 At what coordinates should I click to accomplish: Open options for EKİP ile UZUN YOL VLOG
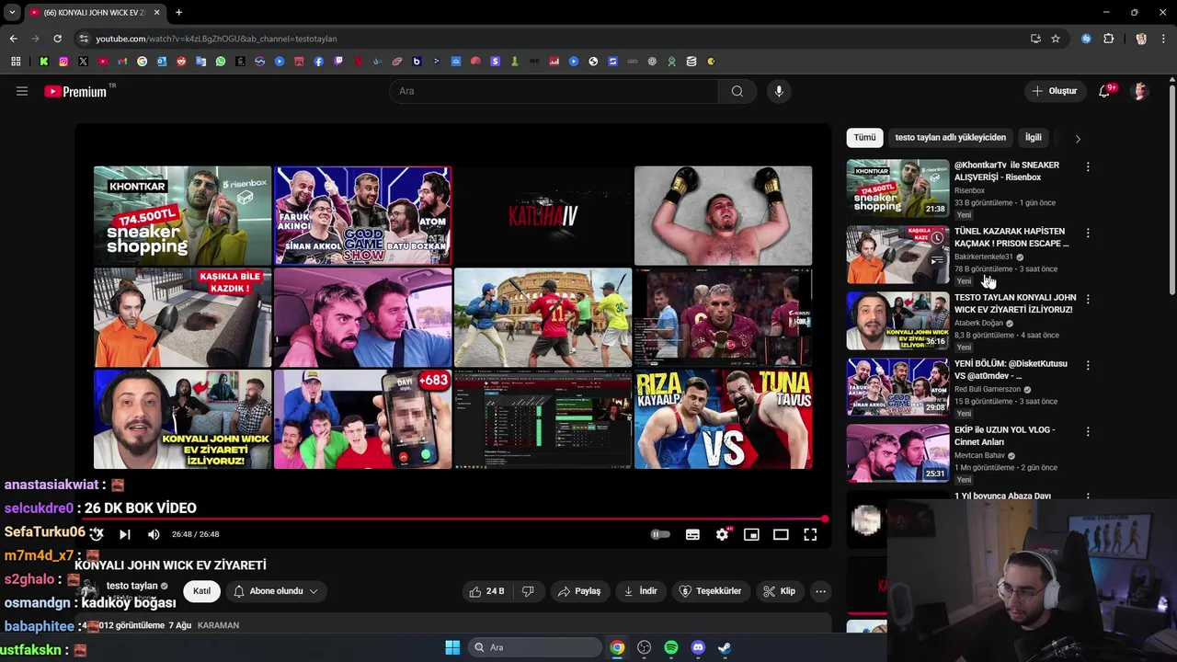click(x=1088, y=431)
